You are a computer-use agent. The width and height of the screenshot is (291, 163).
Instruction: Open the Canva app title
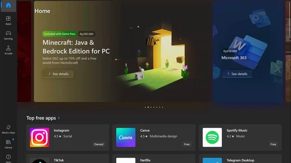pyautogui.click(x=145, y=130)
